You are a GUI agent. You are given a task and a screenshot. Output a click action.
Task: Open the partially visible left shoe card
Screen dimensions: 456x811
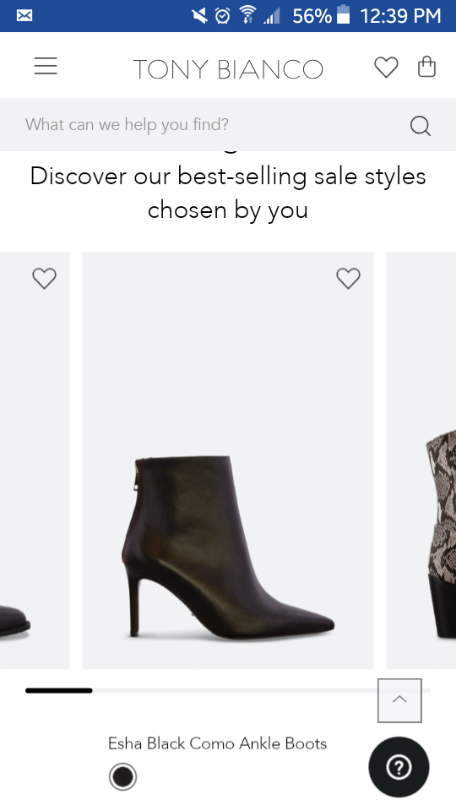click(x=35, y=460)
